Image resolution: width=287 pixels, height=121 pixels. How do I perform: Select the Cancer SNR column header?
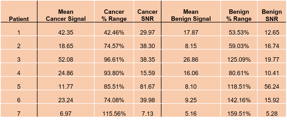click(147, 15)
